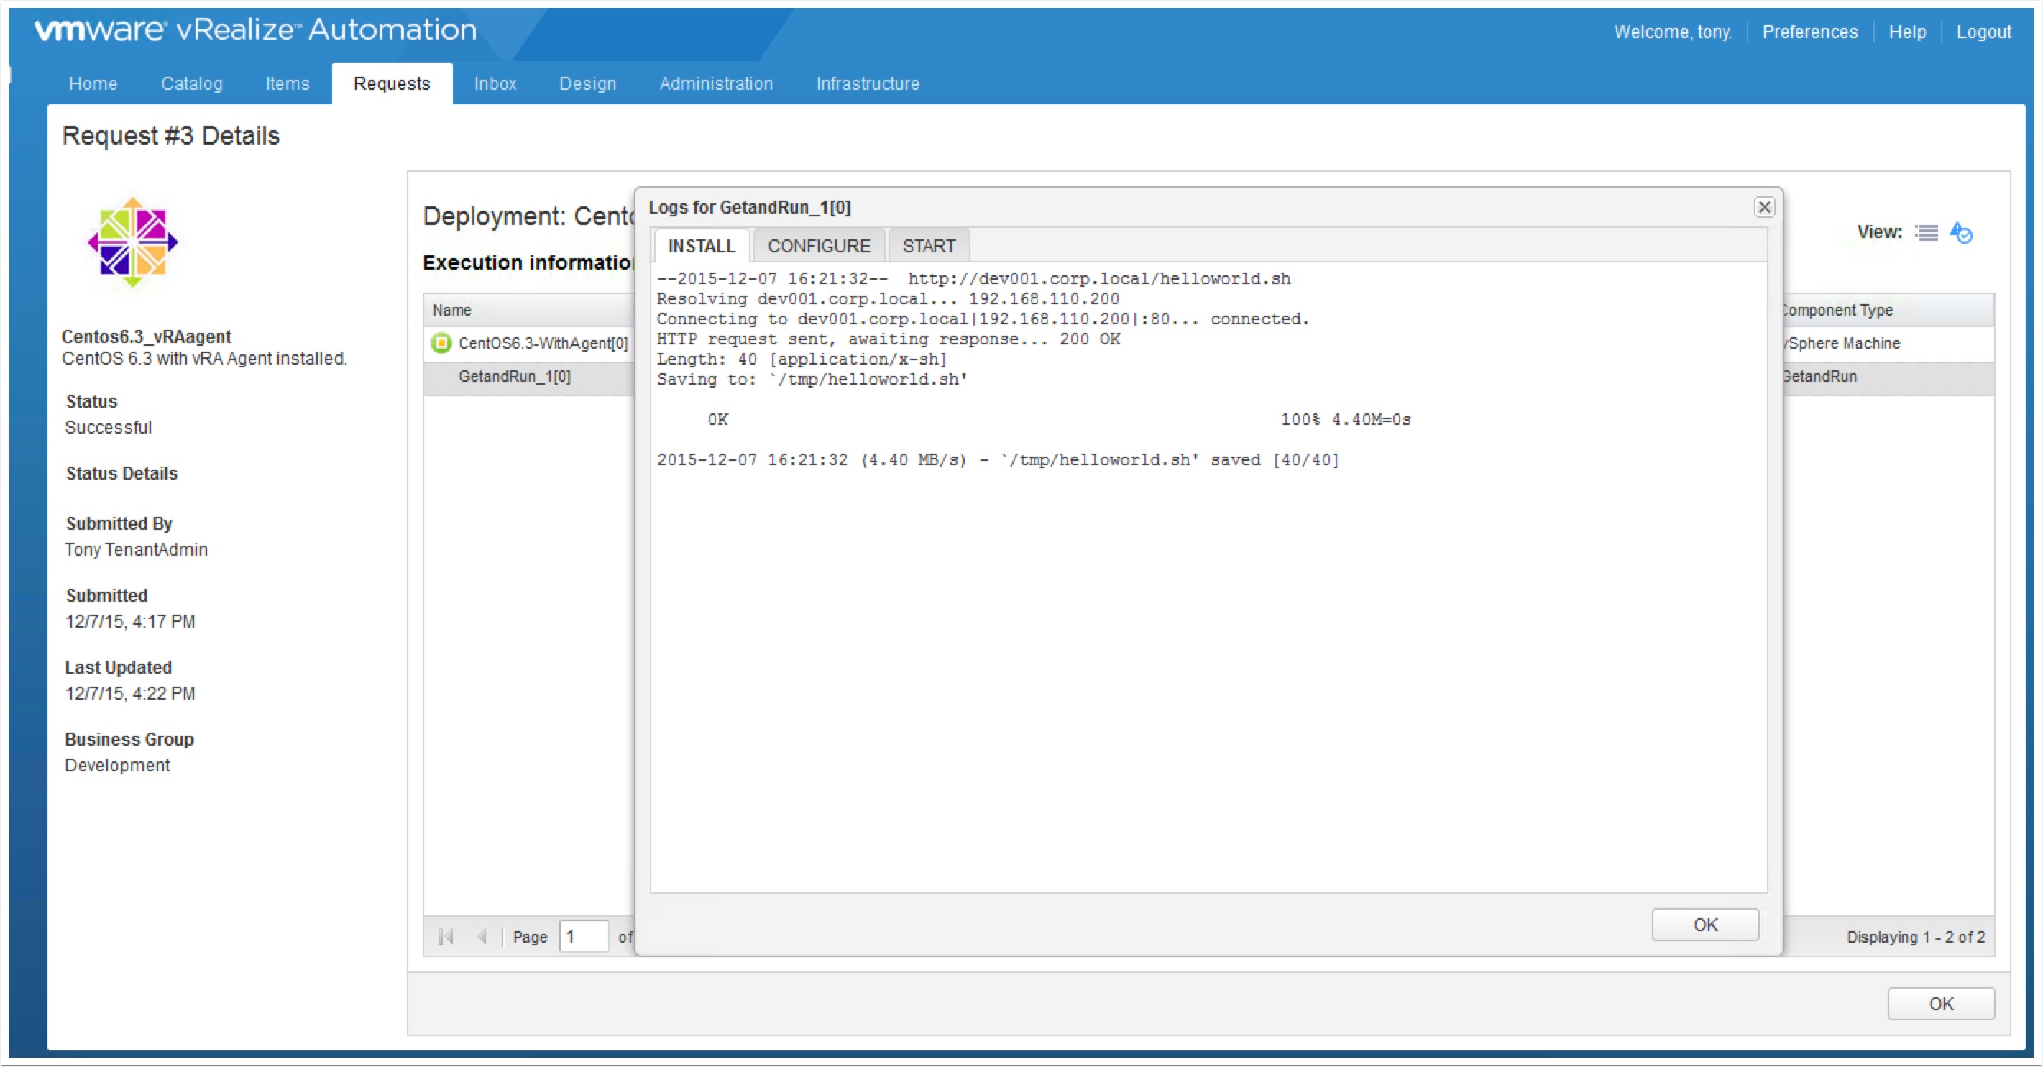Open the START log tab

click(928, 246)
